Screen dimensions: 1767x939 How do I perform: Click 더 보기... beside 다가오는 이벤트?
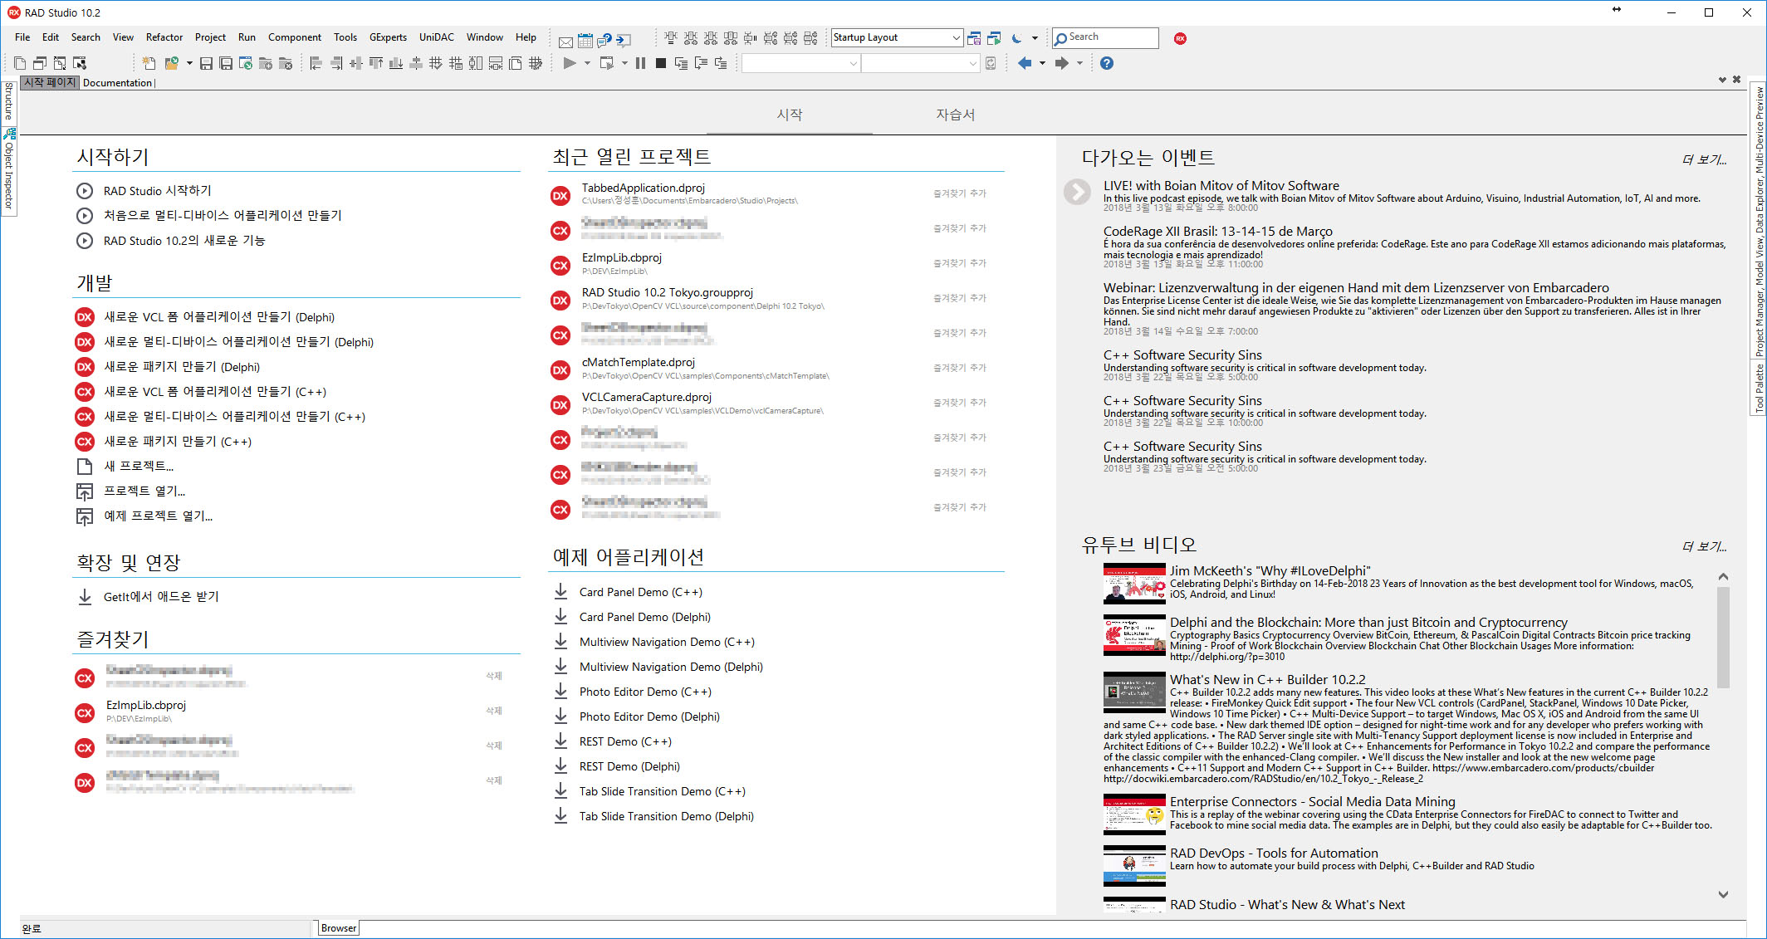tap(1705, 159)
